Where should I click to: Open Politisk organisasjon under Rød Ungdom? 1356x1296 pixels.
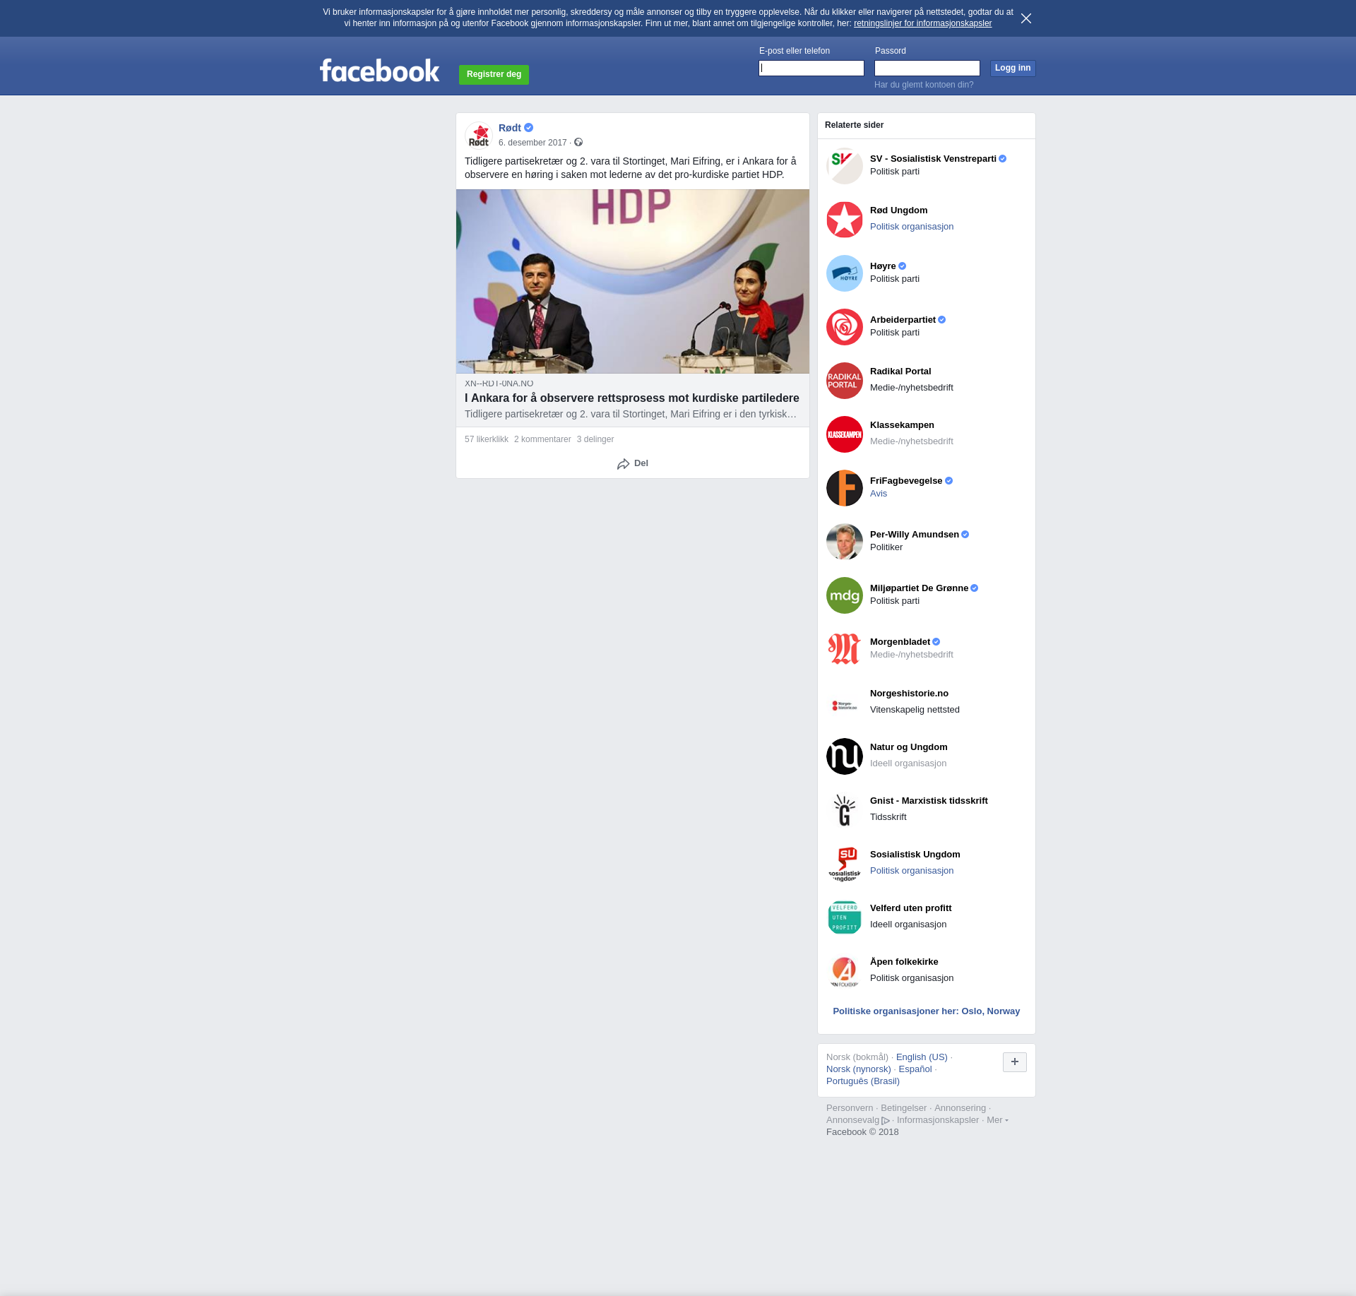pyautogui.click(x=912, y=227)
